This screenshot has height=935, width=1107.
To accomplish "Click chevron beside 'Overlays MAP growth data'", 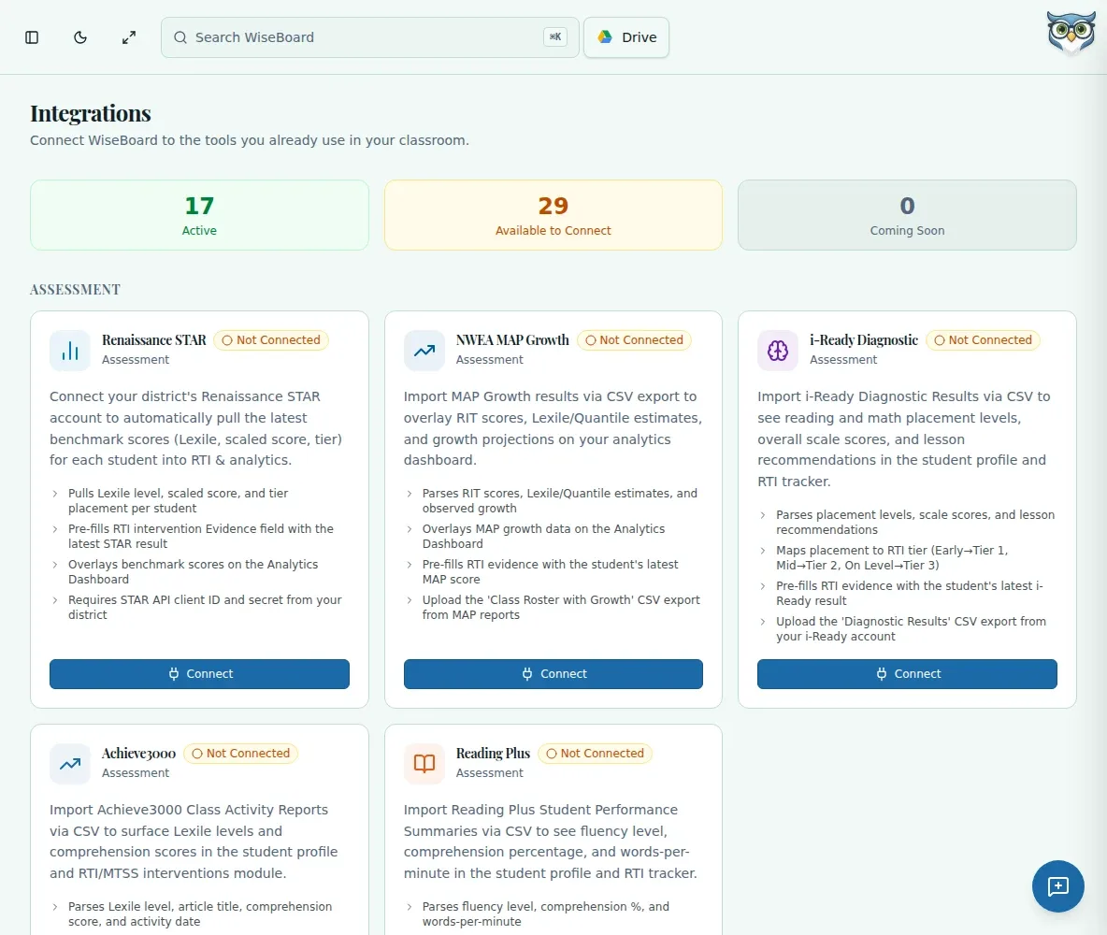I will tap(410, 529).
